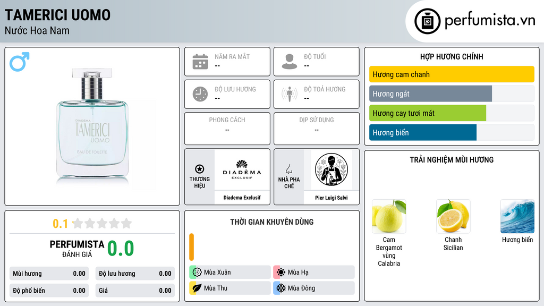The width and height of the screenshot is (544, 306).
Task: Click the blue male gender symbol
Action: (20, 62)
